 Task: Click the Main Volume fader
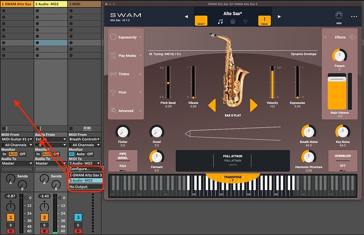[x=337, y=92]
